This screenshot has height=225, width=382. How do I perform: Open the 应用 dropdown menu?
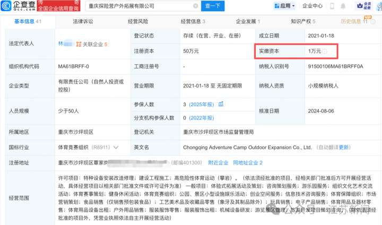tap(284, 6)
